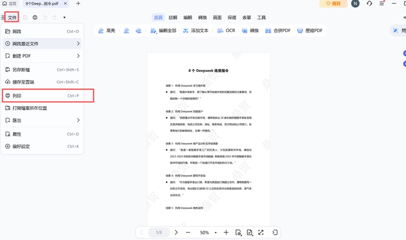This screenshot has width=406, height=240.
Task: Go to the next page arrow
Action: [x=176, y=233]
